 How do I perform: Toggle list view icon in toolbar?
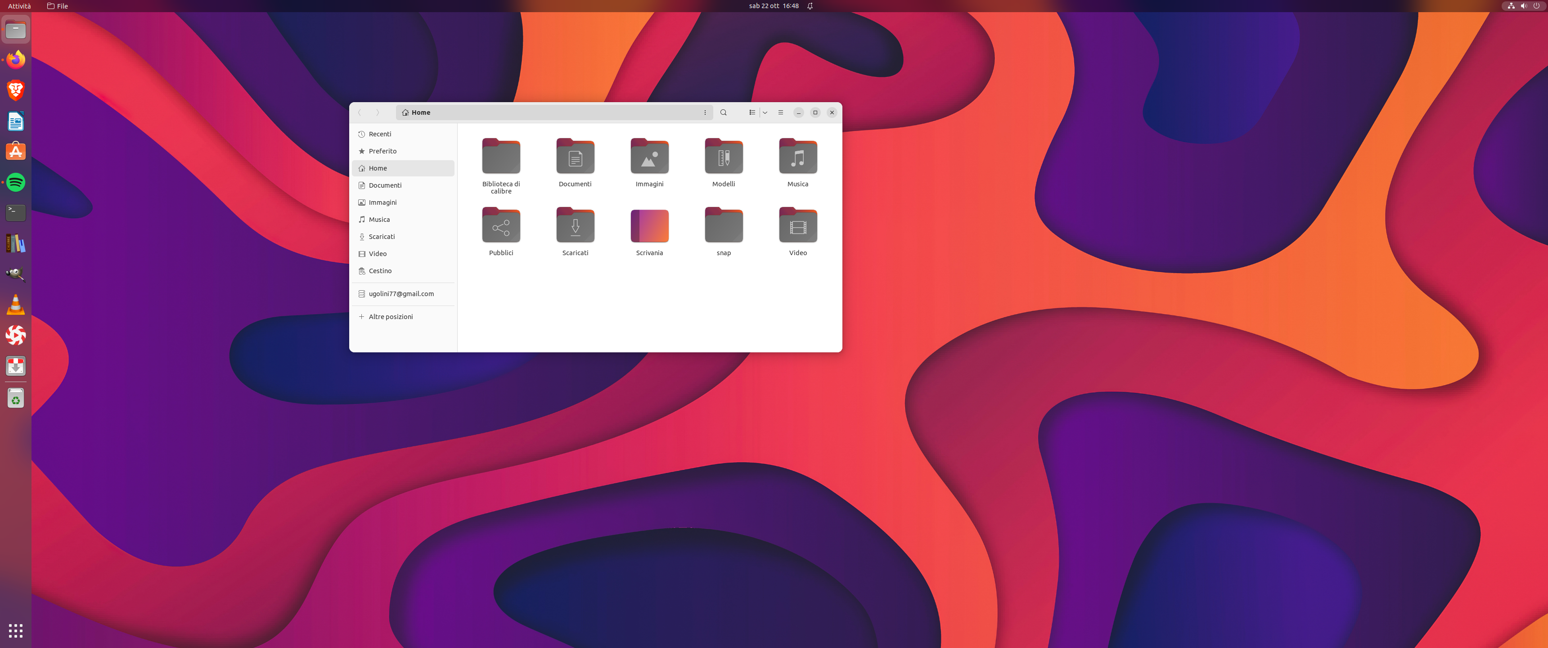(752, 112)
